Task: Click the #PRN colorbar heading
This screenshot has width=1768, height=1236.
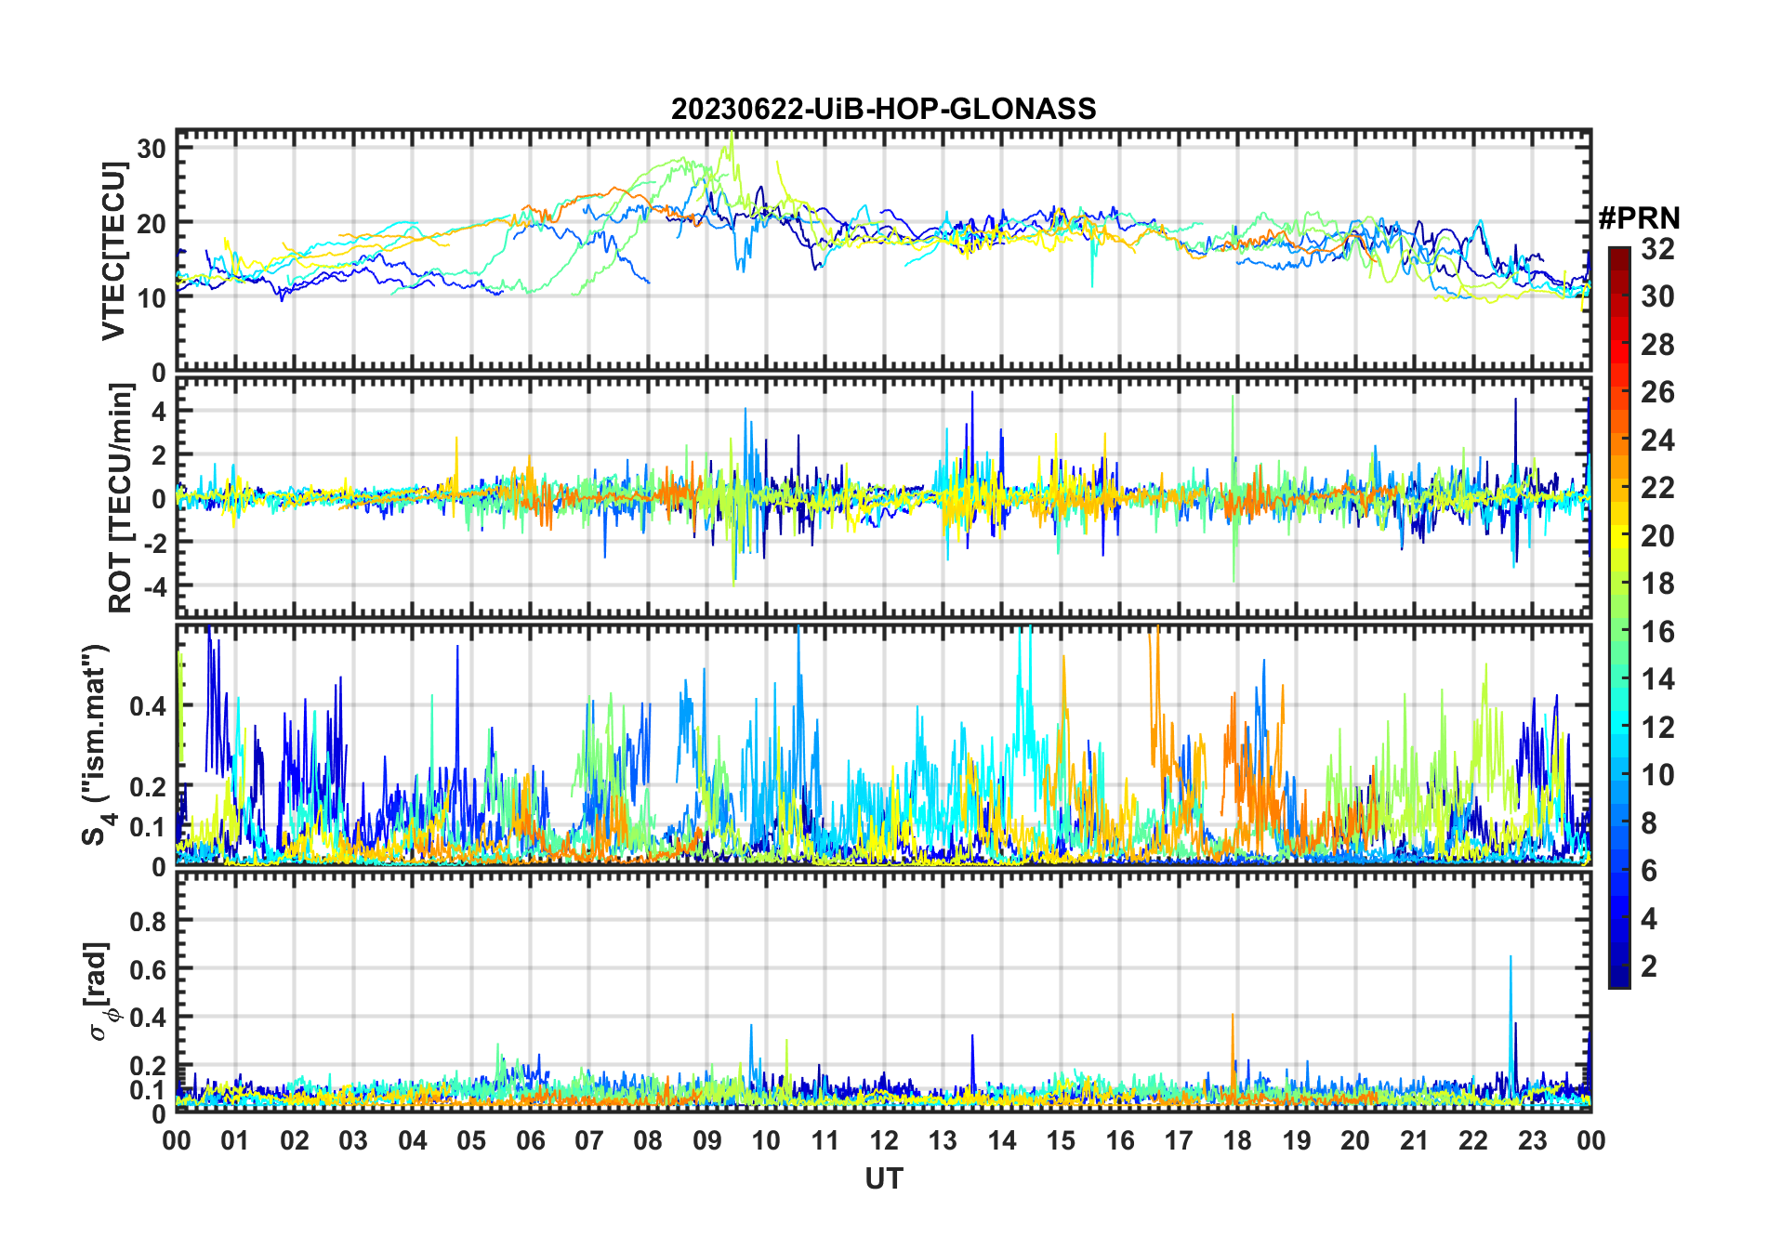Action: click(x=1639, y=218)
